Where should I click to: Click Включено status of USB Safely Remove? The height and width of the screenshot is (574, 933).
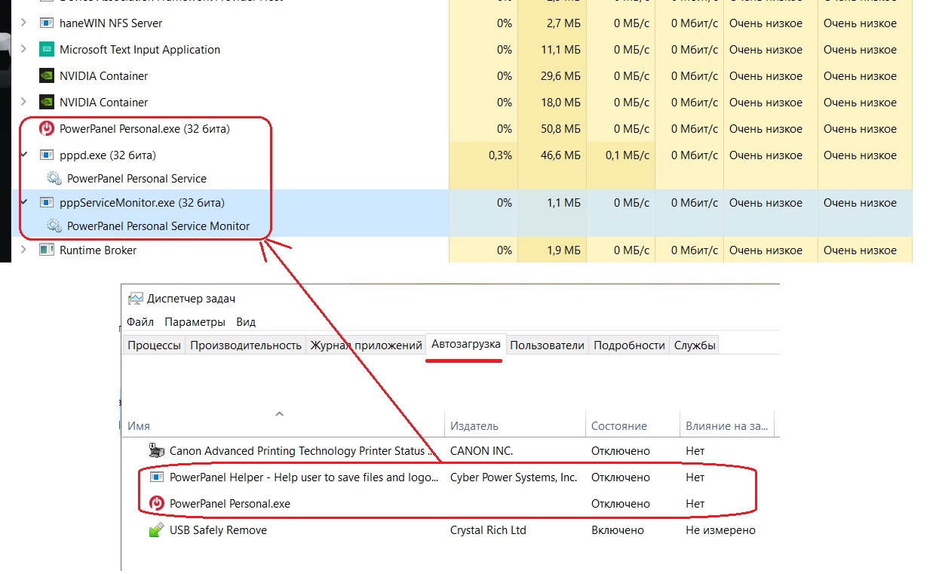[x=618, y=530]
